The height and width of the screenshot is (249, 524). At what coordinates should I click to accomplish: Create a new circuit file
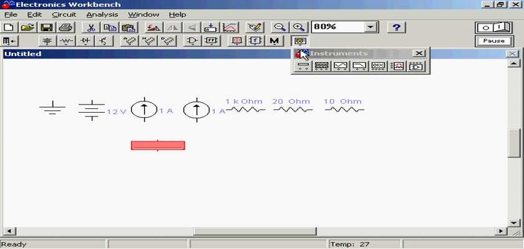[x=10, y=27]
